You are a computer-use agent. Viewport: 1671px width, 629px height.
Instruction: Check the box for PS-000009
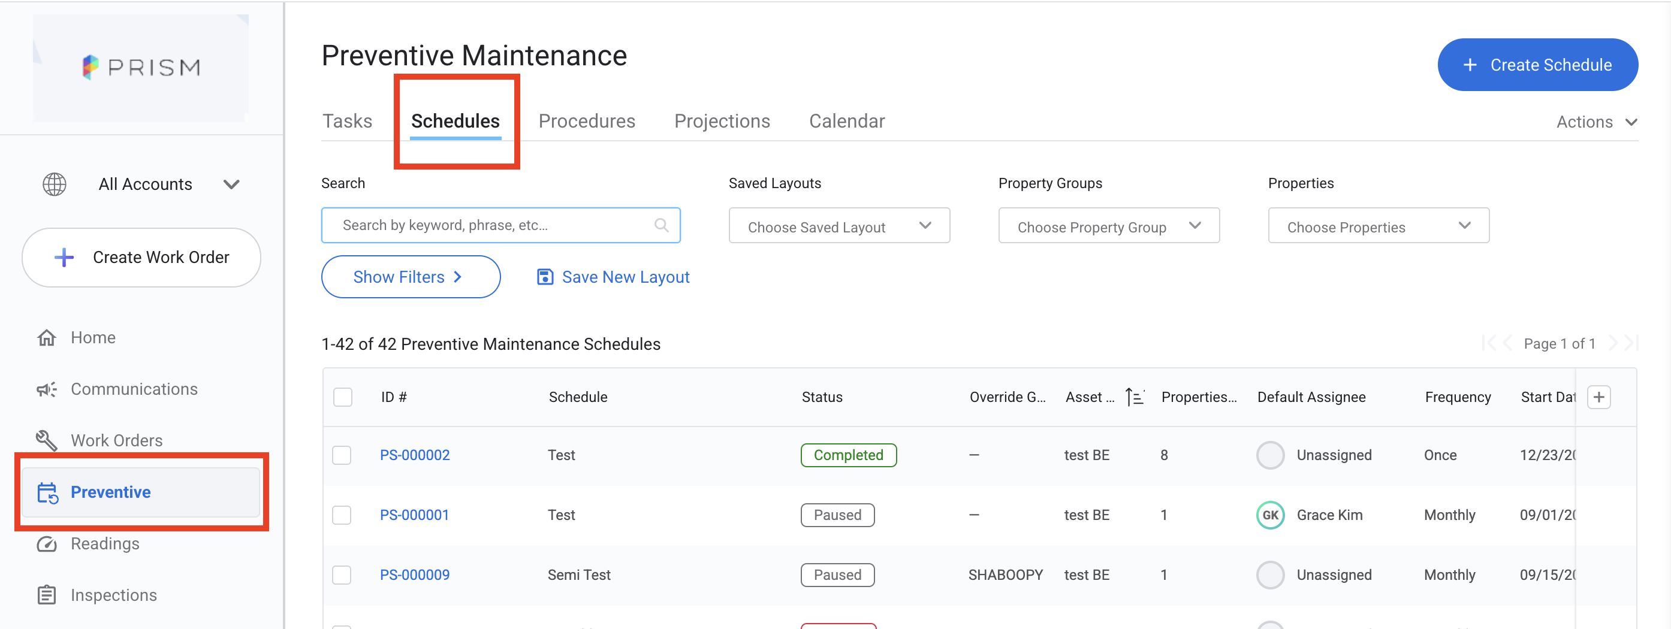click(341, 574)
